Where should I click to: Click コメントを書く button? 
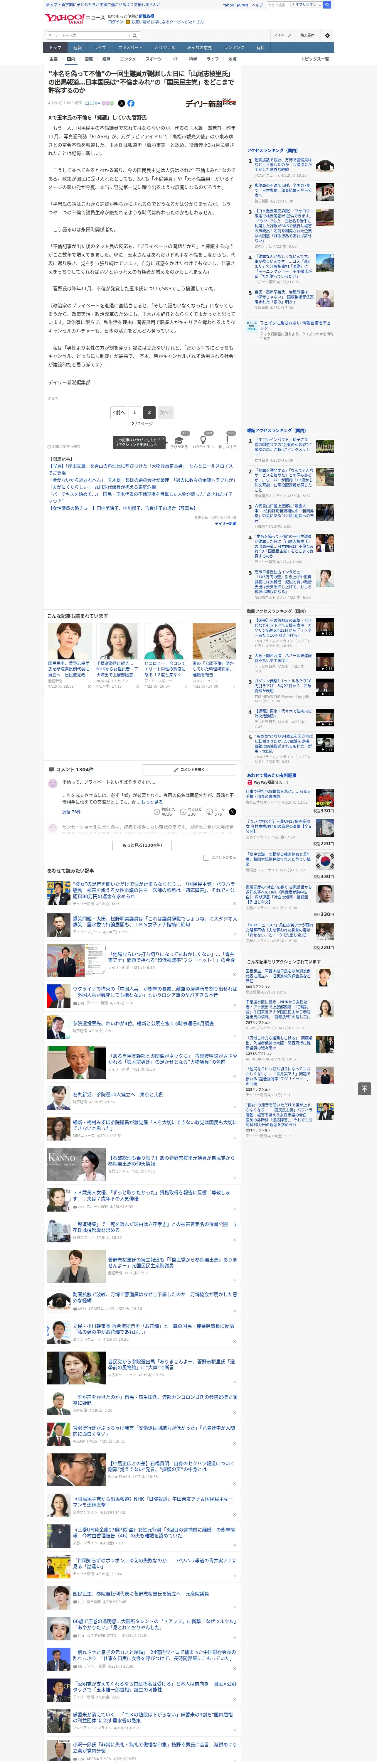pyautogui.click(x=188, y=770)
